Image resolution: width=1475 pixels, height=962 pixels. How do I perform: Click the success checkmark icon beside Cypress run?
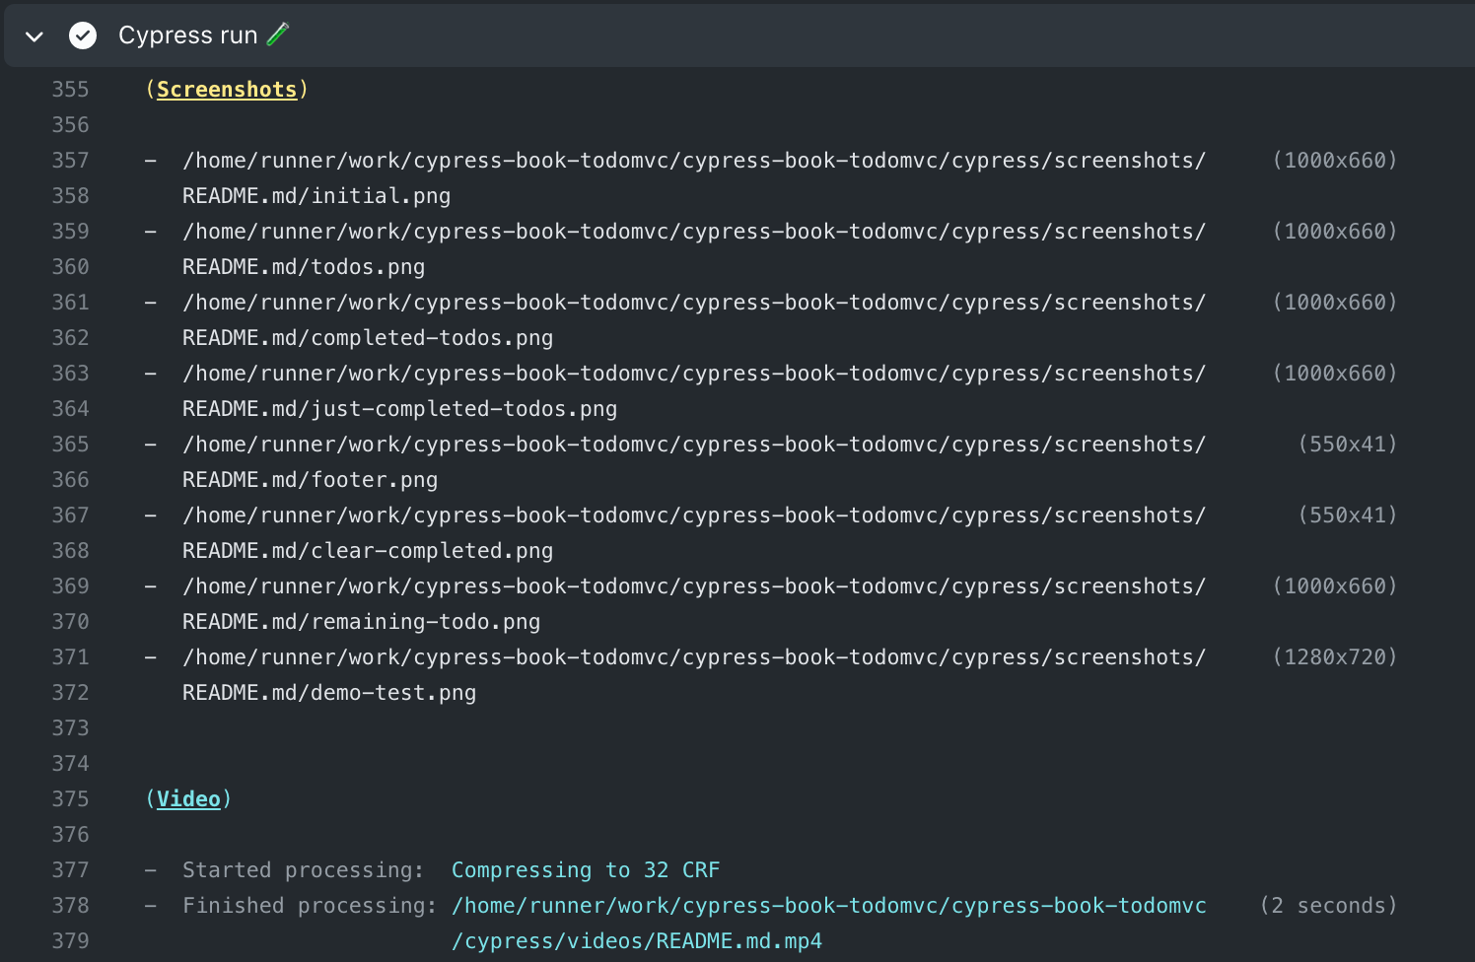tap(83, 35)
